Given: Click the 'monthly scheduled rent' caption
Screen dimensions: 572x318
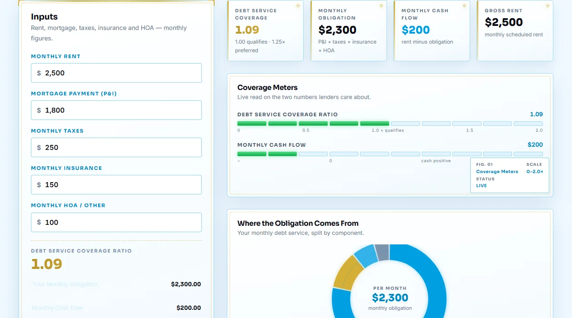Looking at the screenshot, I should click(x=514, y=35).
